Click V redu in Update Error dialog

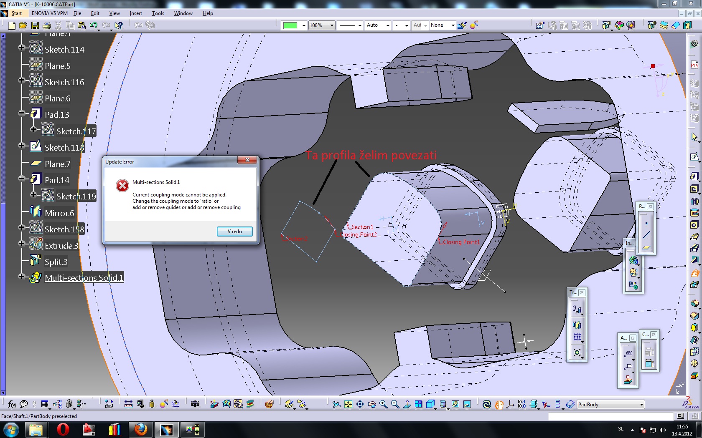coord(235,232)
